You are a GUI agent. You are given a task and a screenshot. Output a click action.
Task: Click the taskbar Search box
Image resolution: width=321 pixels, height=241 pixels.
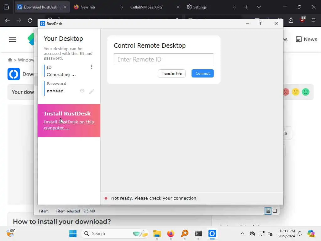(x=115, y=233)
